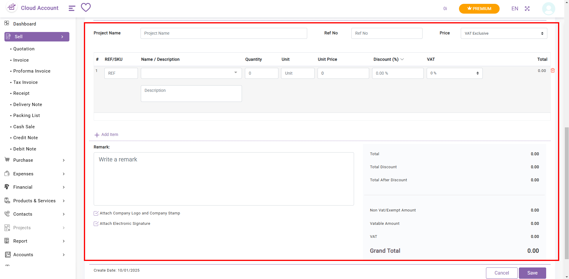Click the fullscreen expand icon in the header
569x279 pixels.
pos(527,9)
